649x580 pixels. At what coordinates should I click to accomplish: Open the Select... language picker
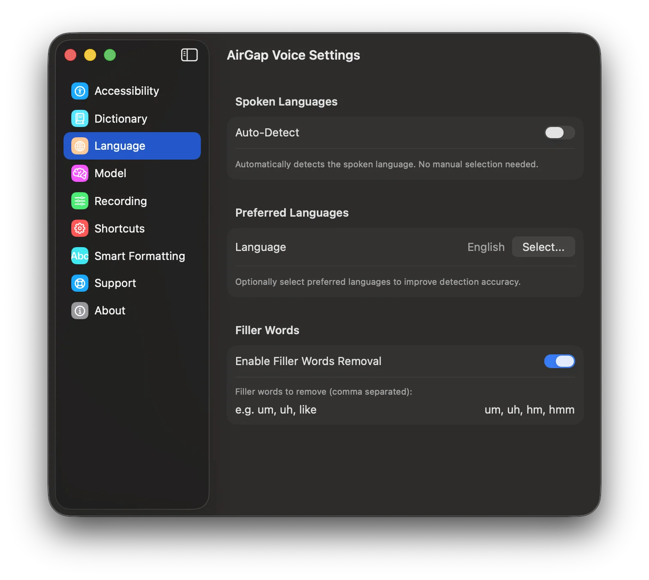pyautogui.click(x=543, y=247)
